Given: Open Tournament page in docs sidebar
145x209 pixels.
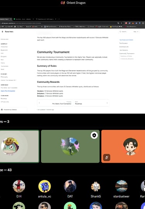Looking at the screenshot, I should 5,66.
